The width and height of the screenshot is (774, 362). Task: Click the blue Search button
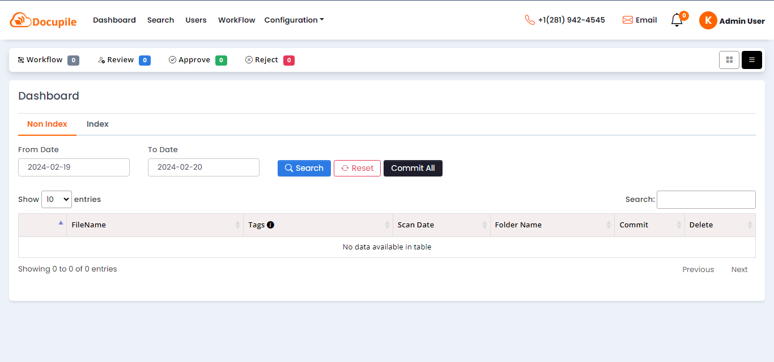(x=304, y=168)
